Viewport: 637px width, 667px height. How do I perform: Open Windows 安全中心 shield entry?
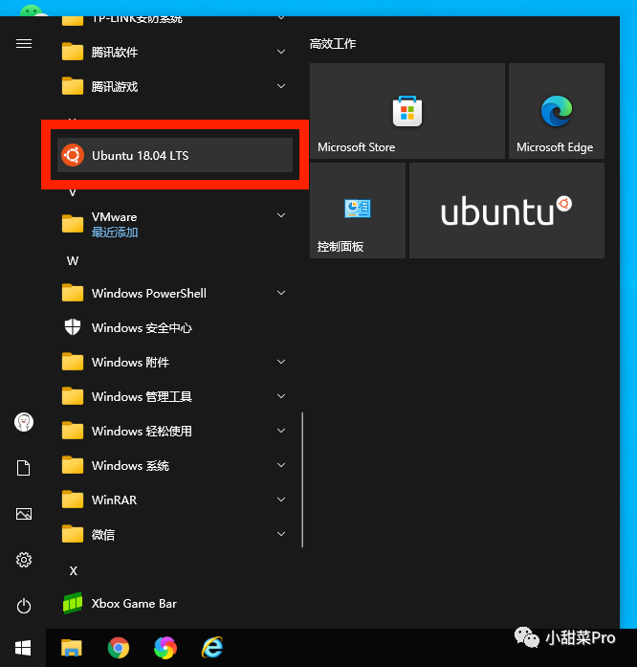click(175, 327)
